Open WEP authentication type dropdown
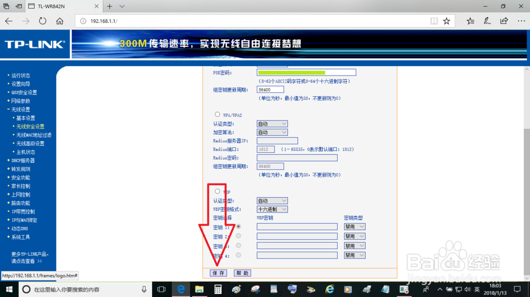Viewport: 530px width, 297px height. point(272,201)
